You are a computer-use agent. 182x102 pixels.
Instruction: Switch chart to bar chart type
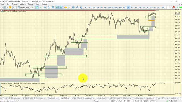pos(33,7)
